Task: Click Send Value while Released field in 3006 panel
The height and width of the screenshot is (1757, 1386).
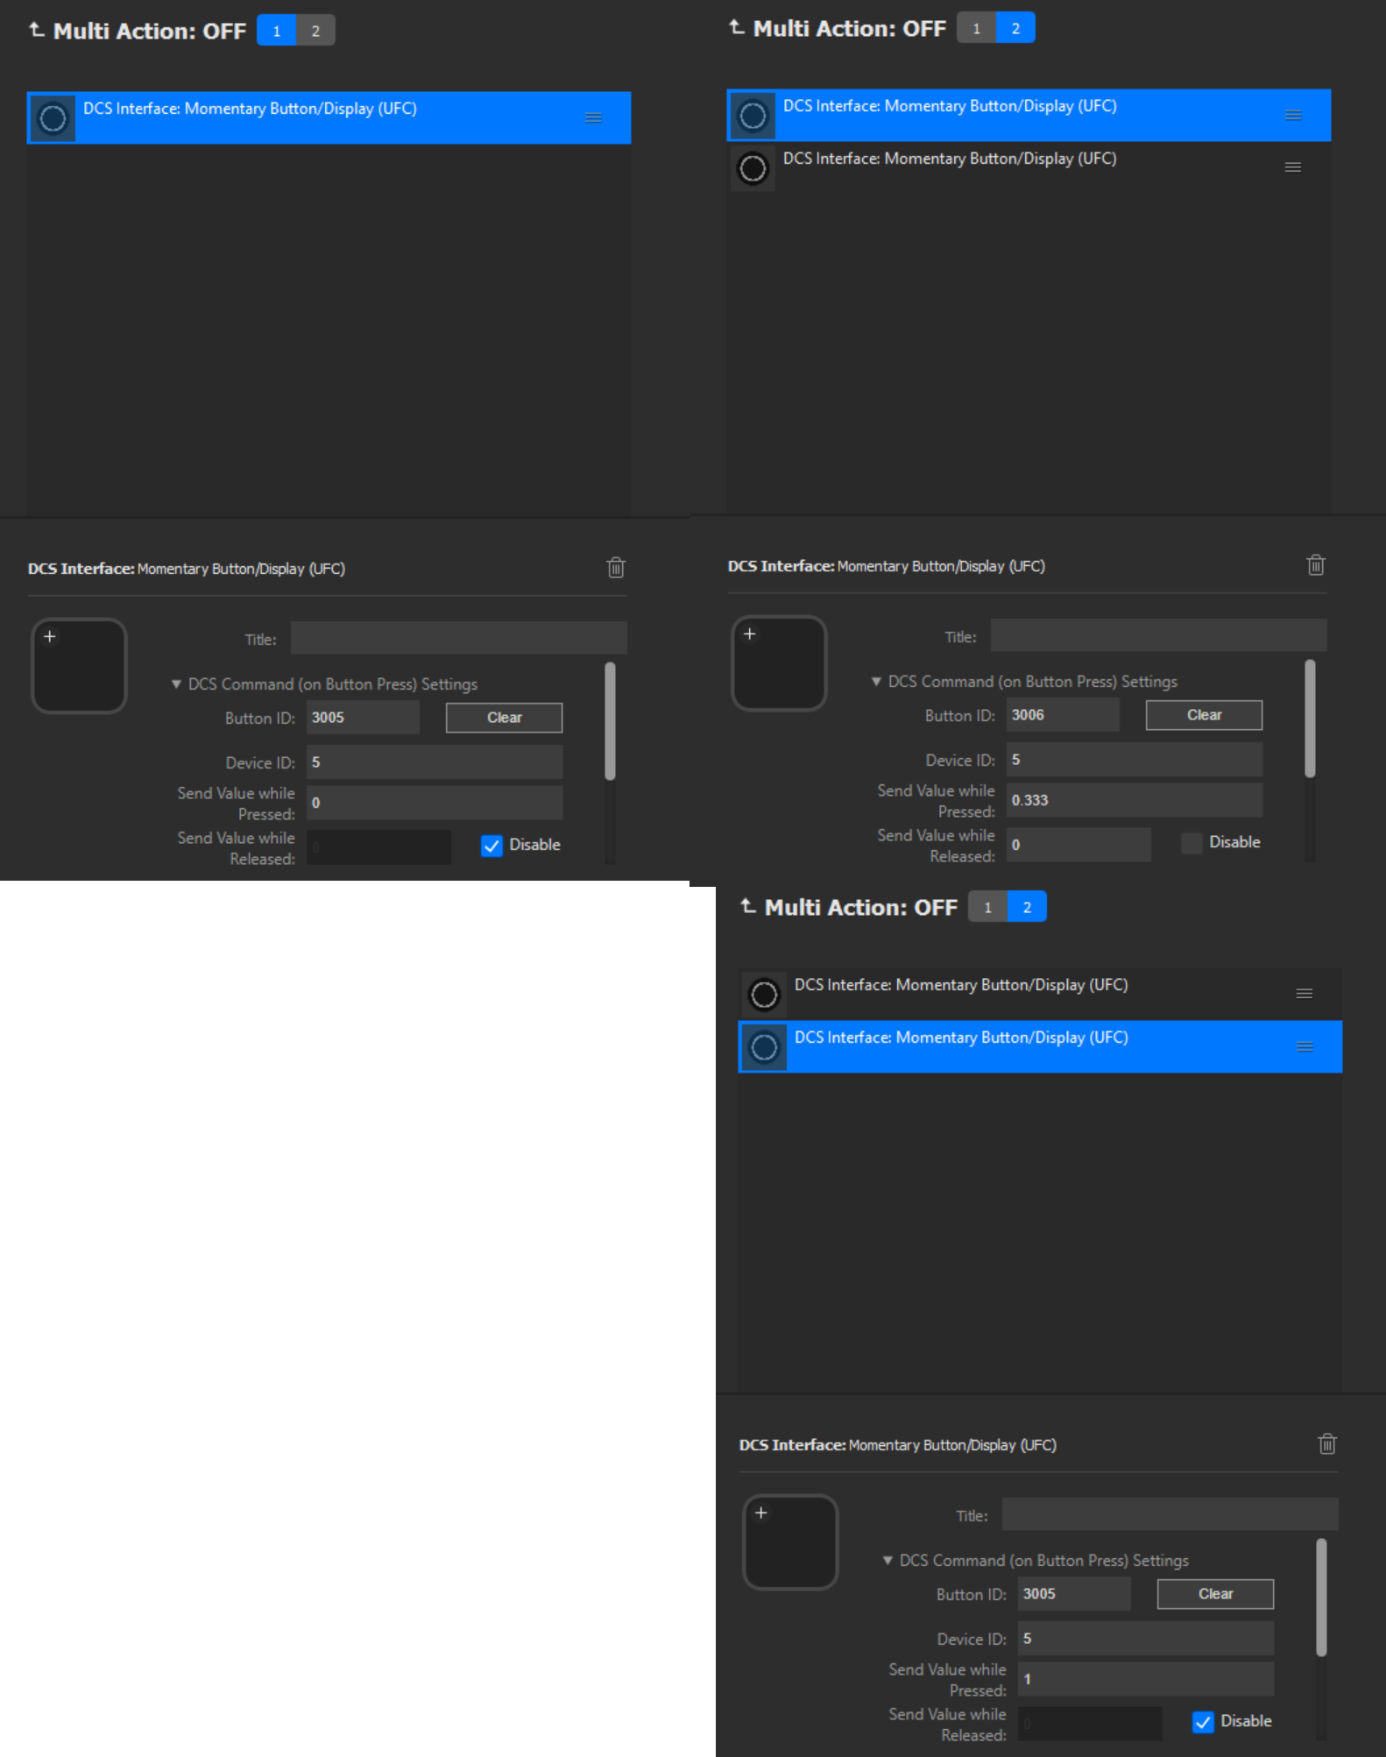Action: point(1078,845)
